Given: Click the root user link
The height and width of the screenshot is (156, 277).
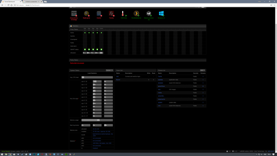Looking at the screenshot, I should pos(117,76).
